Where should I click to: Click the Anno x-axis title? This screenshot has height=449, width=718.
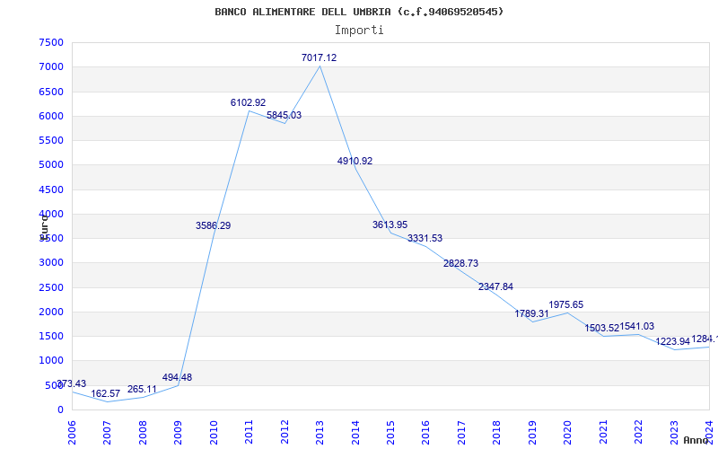(696, 440)
